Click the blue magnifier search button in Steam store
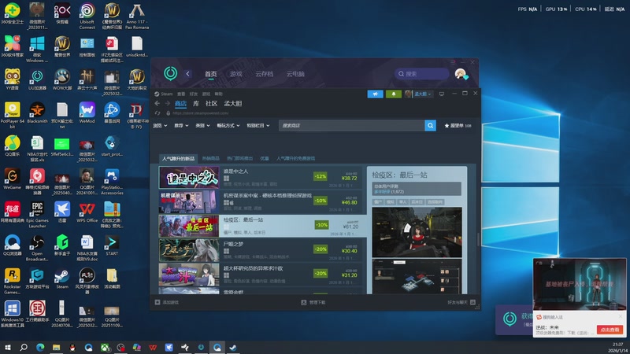630x354 pixels. point(430,126)
